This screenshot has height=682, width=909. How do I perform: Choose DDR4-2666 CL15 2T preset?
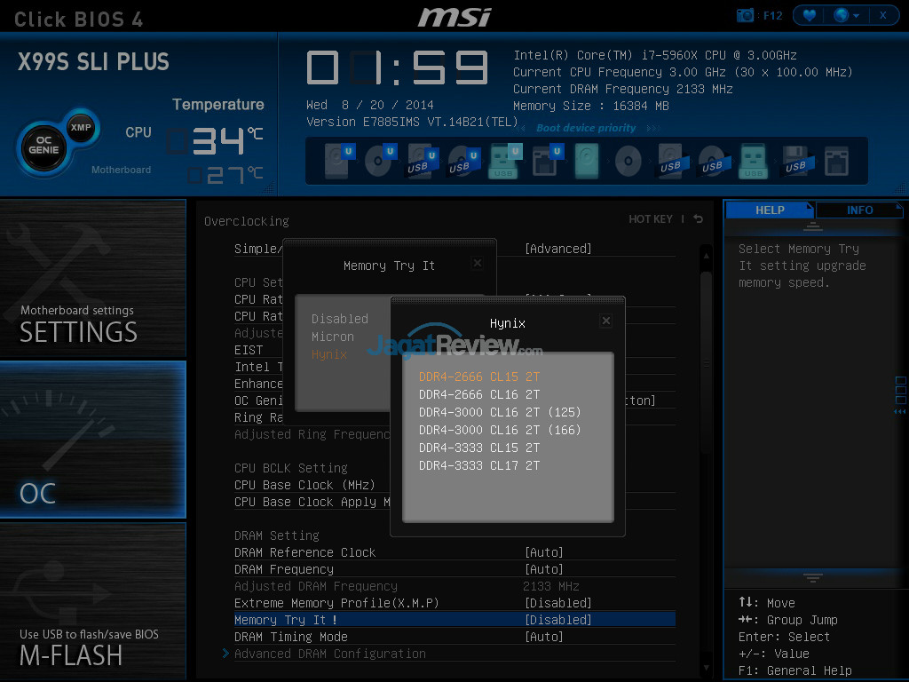coord(479,377)
